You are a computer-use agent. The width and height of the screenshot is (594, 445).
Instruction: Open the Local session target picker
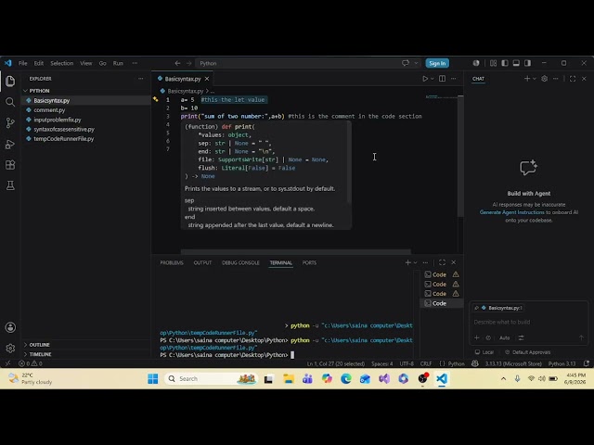pos(484,352)
